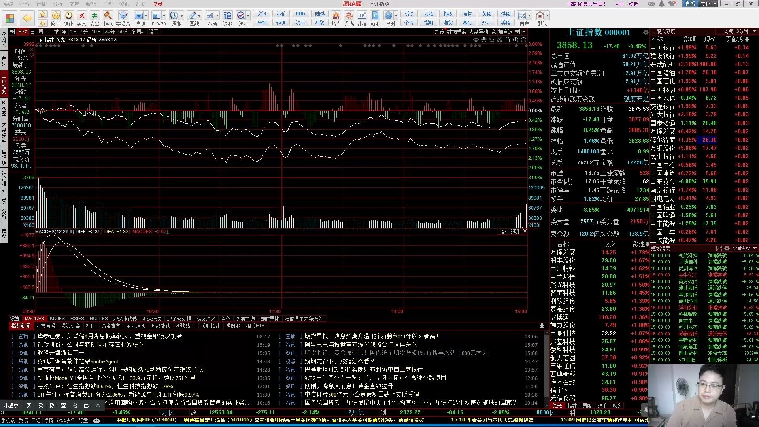759x427 pixels.
Task: Open news 腾讯开源智能体框架Youtu-Agent
Action: 78,361
